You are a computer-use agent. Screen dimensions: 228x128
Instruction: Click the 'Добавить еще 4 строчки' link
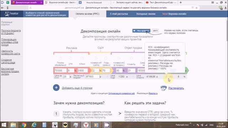click(77, 88)
